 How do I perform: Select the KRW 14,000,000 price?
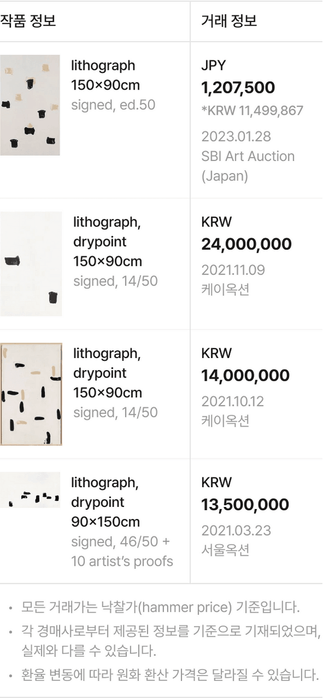click(x=245, y=376)
